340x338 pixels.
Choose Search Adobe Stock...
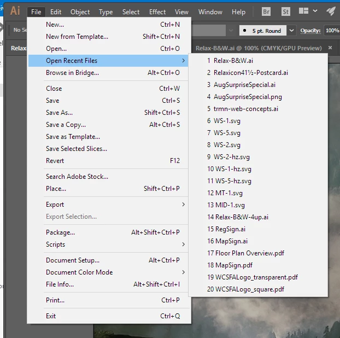click(x=108, y=177)
